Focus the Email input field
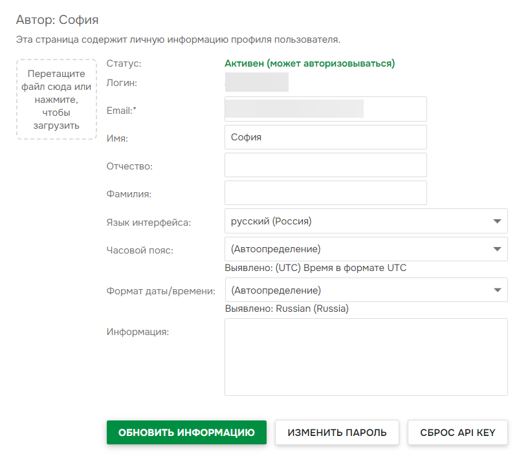 [x=326, y=109]
